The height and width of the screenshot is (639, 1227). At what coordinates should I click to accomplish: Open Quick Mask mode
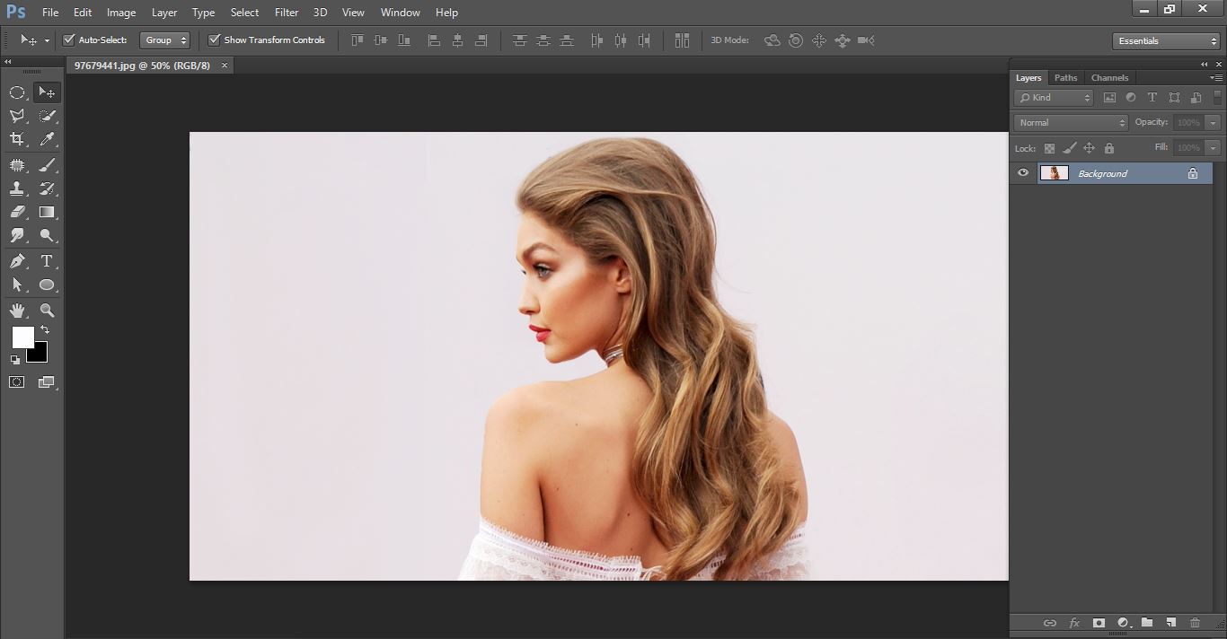click(x=16, y=381)
